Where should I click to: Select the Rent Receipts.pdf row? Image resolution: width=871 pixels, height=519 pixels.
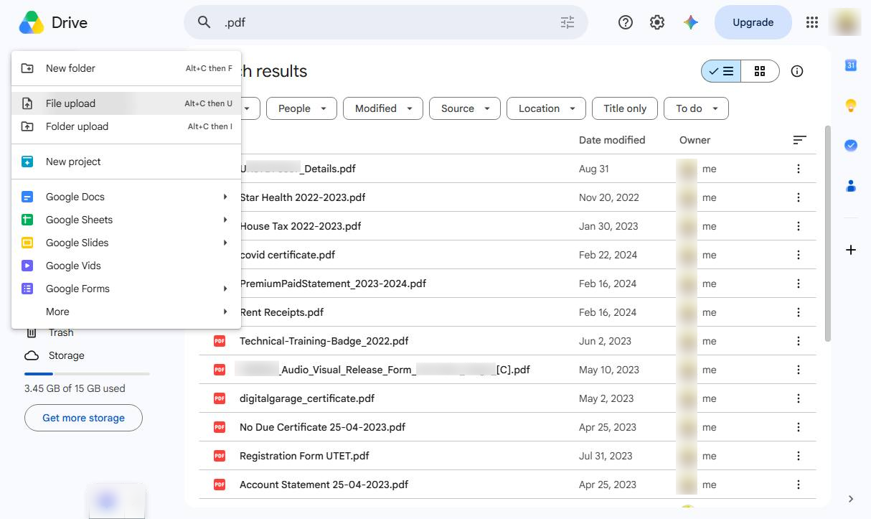coord(507,312)
